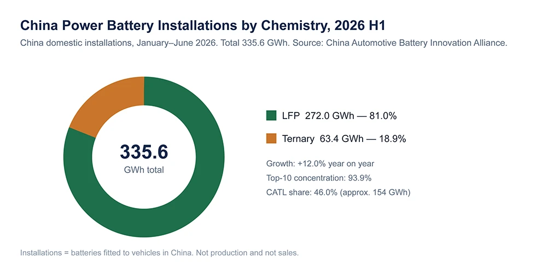Viewport: 547px width, 273px height.
Task: Click the 'GWh total' label in donut center
Action: coord(144,170)
